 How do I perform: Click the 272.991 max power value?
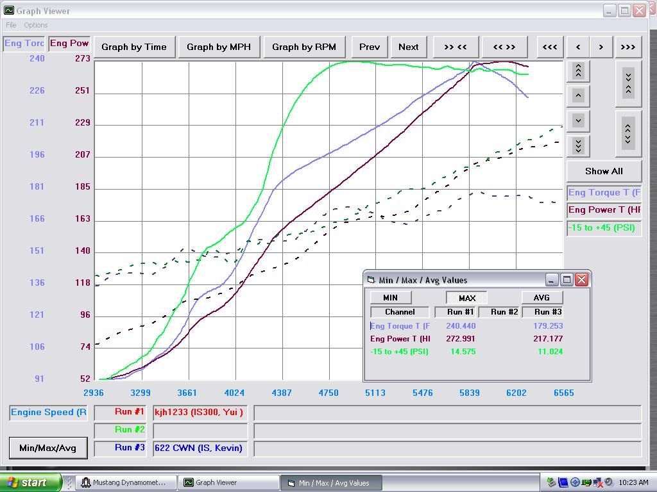[461, 339]
